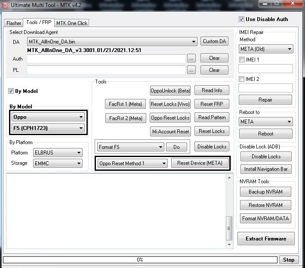Click the Extract Firmware button
The height and width of the screenshot is (268, 305).
[266, 239]
